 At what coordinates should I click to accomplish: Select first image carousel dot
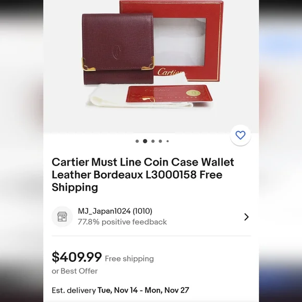click(x=137, y=141)
